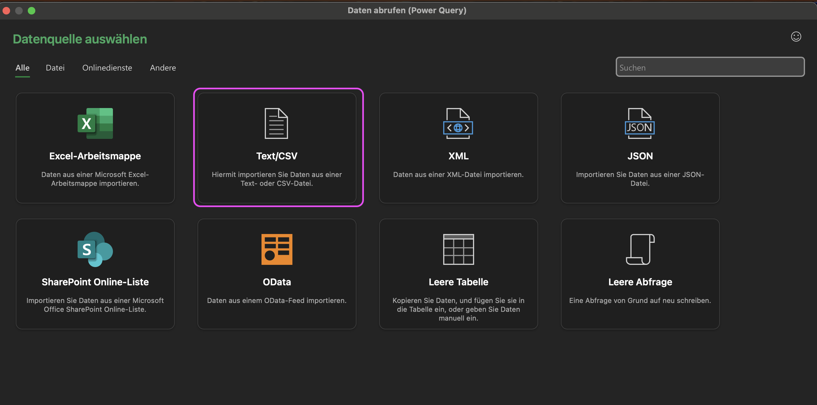The width and height of the screenshot is (817, 405).
Task: Open the Onlinedienste tab
Action: point(107,68)
